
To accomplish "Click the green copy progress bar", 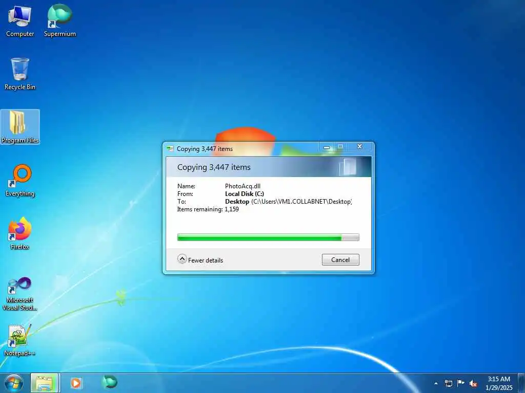I will (x=268, y=237).
